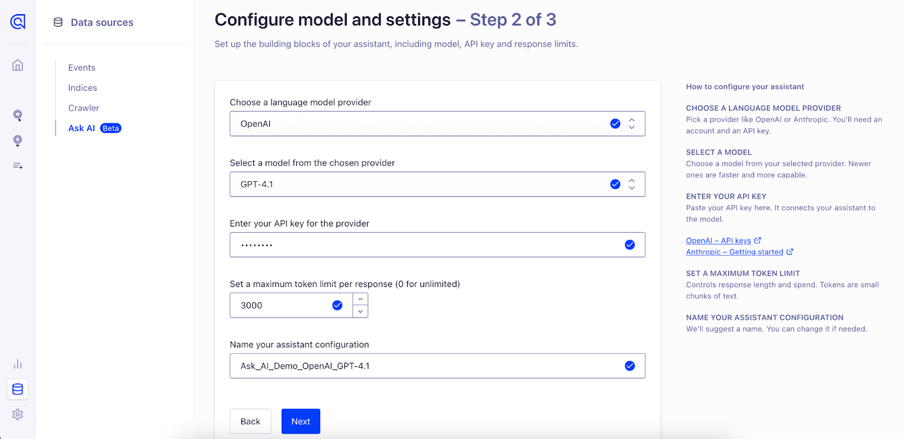Open the Search product icon in sidebar
Screen dimensions: 905x439
(18, 116)
